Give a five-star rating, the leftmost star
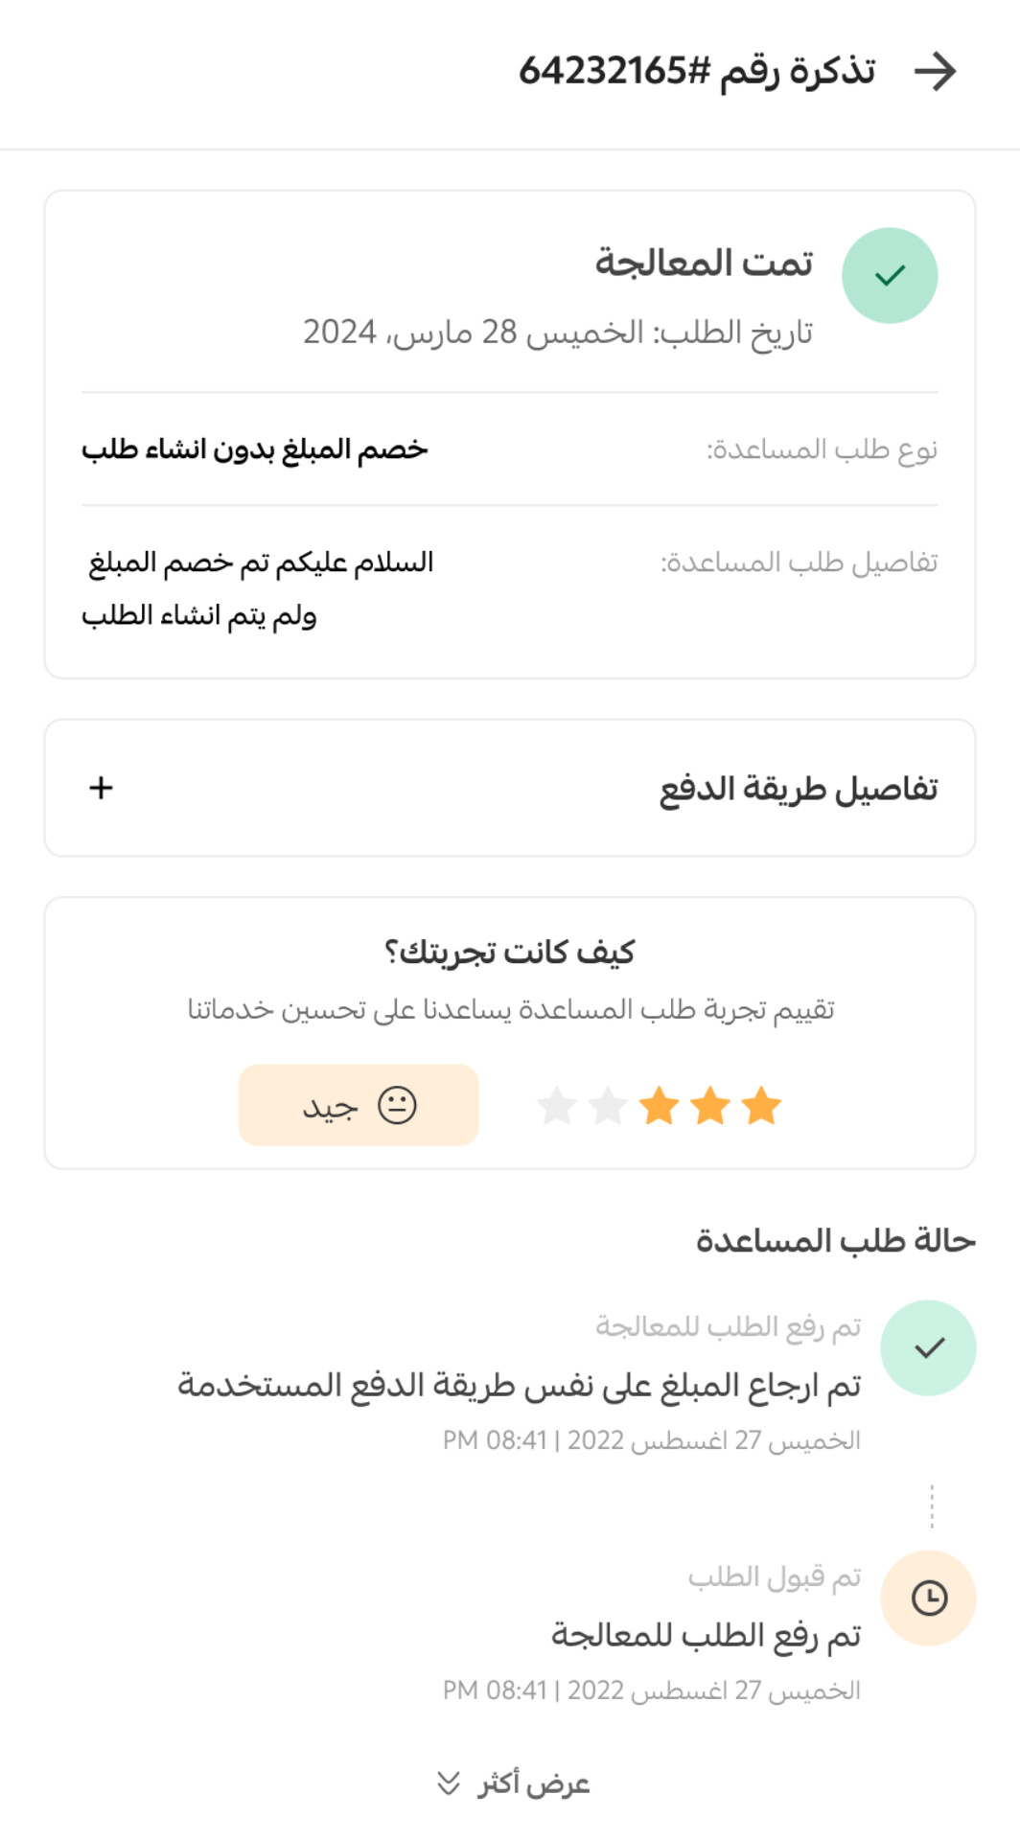The width and height of the screenshot is (1020, 1840). (x=557, y=1106)
